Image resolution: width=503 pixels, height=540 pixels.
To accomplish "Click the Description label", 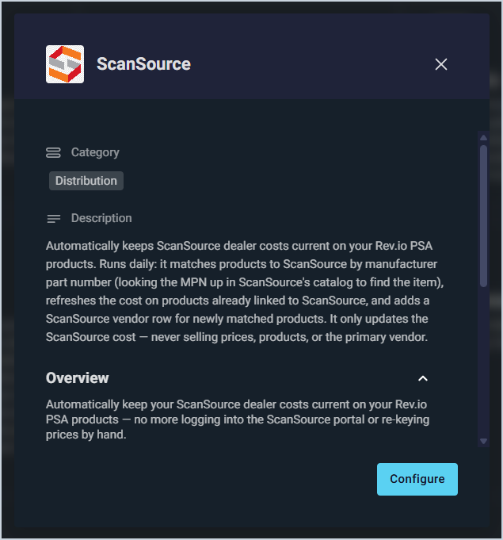I will (101, 218).
